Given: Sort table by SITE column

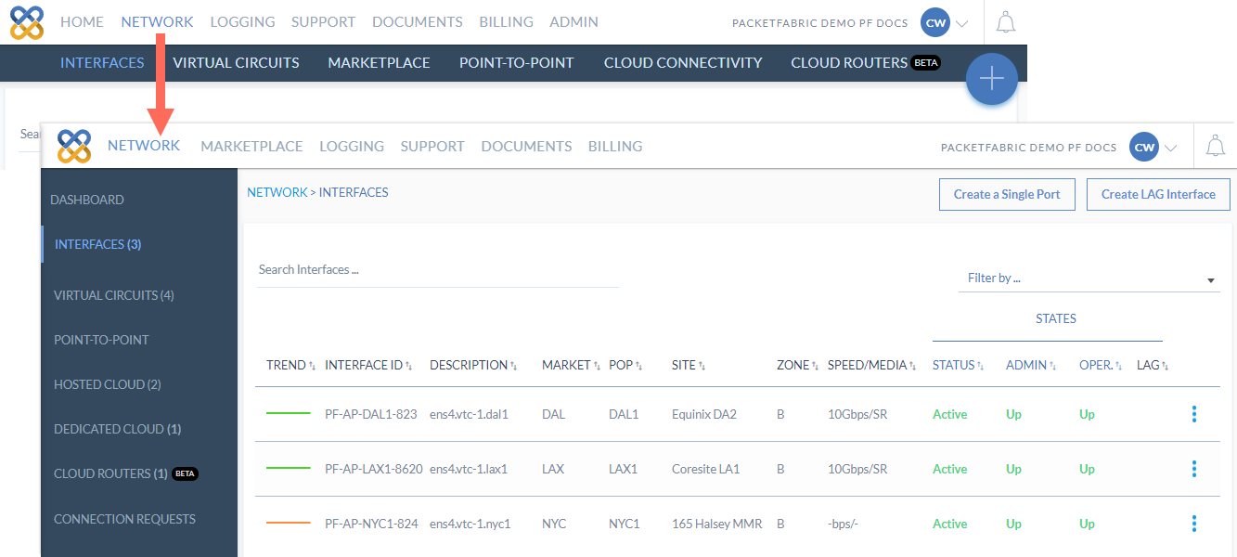Looking at the screenshot, I should click(x=689, y=365).
